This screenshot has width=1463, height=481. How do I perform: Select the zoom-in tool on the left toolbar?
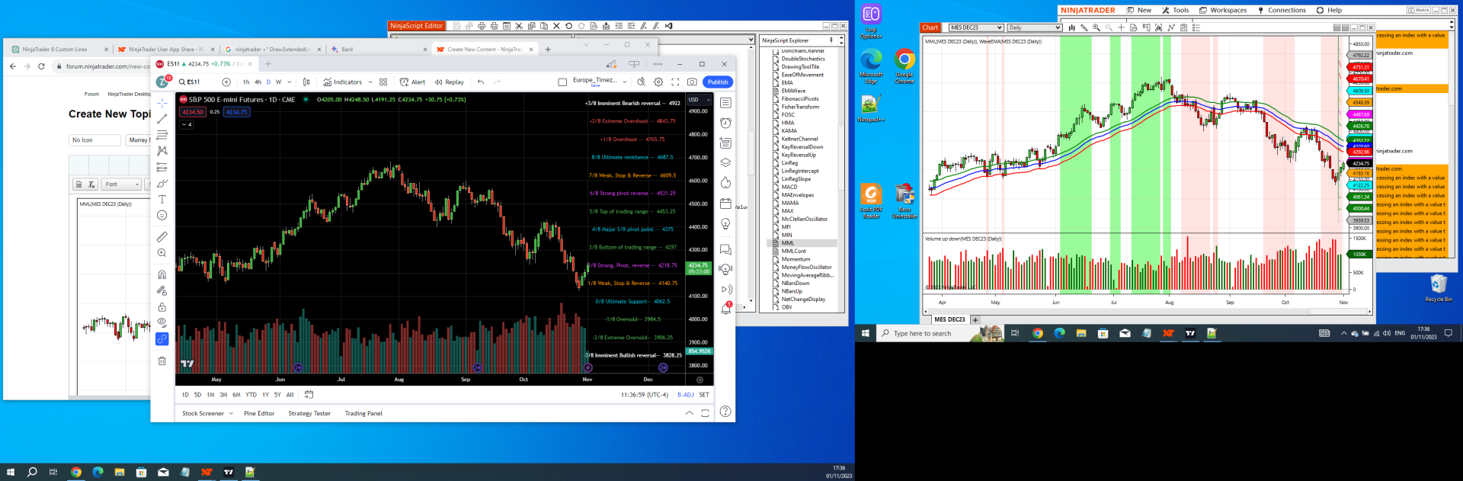162,253
